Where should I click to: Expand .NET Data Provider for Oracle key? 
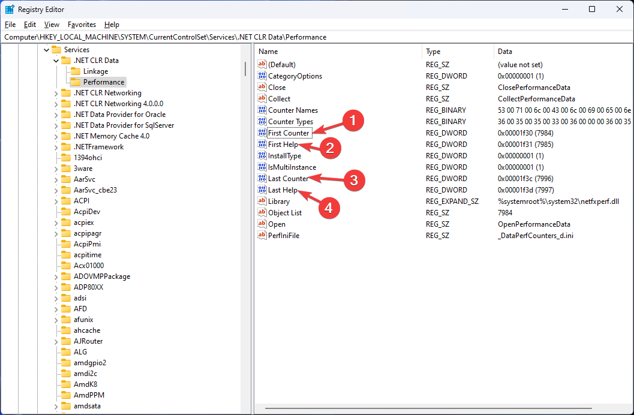56,115
